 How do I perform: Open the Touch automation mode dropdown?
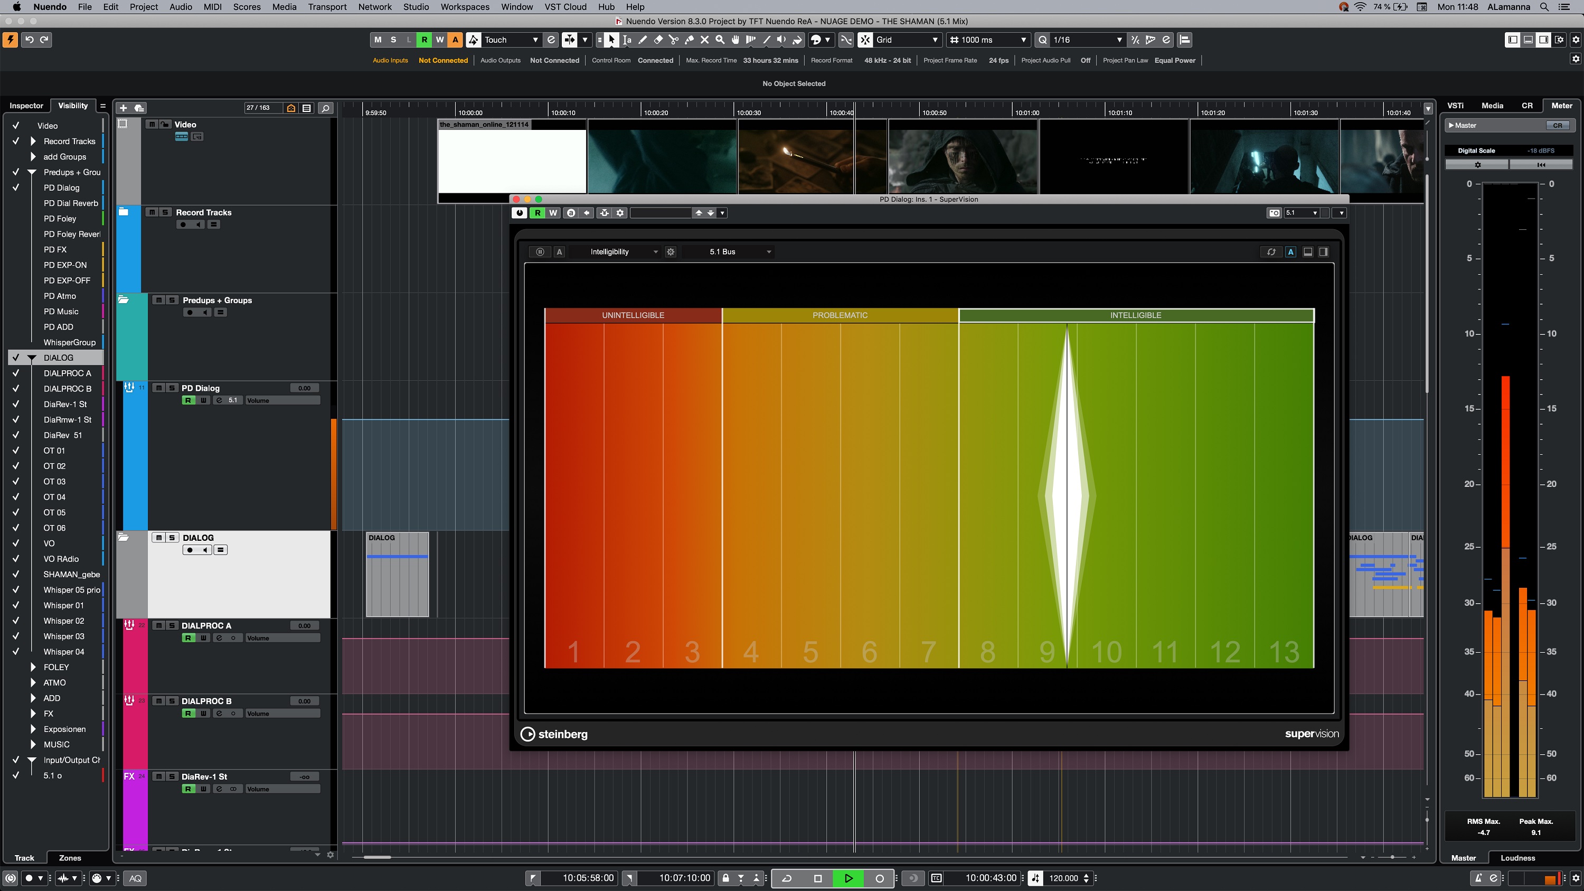tap(511, 40)
